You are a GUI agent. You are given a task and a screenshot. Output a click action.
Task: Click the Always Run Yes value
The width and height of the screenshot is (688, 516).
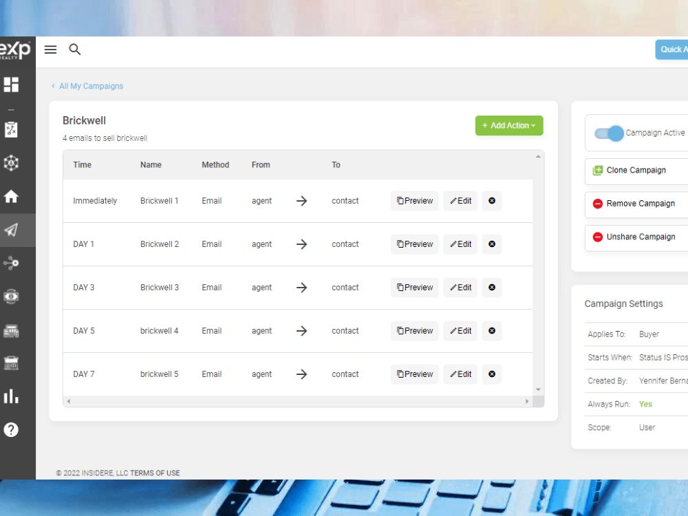(645, 404)
